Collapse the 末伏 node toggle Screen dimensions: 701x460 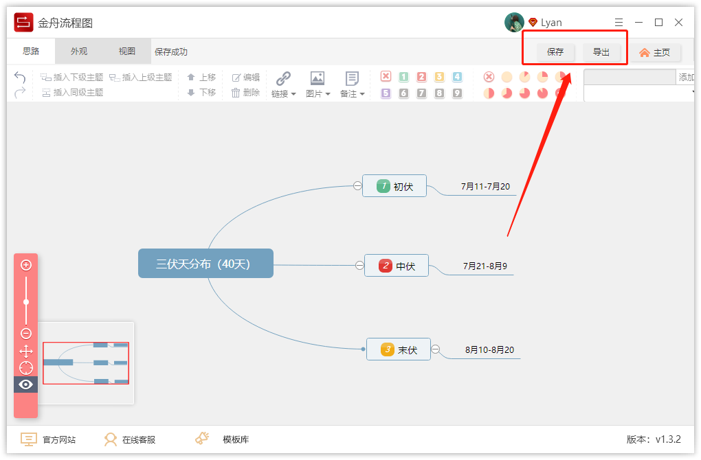[436, 349]
